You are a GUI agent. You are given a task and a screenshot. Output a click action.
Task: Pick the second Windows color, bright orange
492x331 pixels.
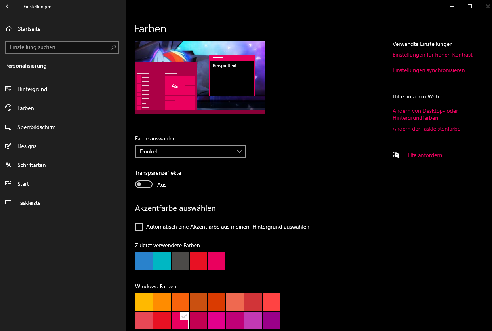click(162, 302)
